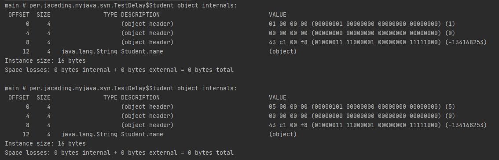Click the lower 'Space losses' summary line
Viewport: 499px width, 160px height.
pos(119,153)
